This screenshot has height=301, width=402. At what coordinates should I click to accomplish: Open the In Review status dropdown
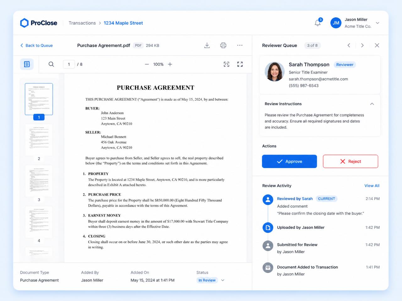pos(223,280)
